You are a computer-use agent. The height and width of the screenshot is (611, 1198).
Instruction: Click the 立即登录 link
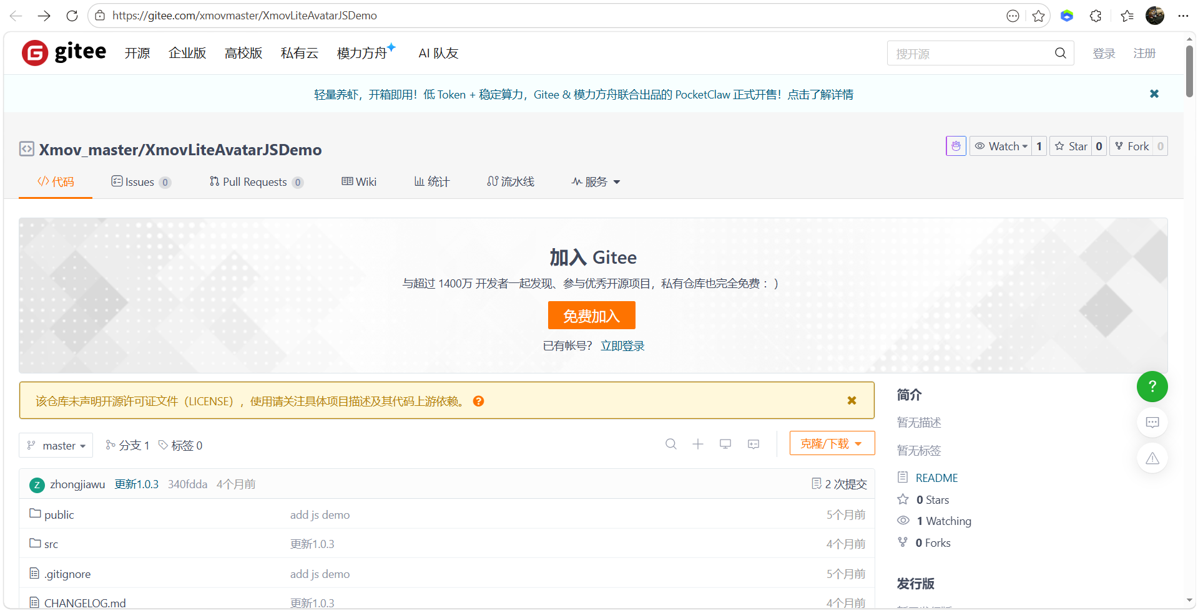pos(622,345)
